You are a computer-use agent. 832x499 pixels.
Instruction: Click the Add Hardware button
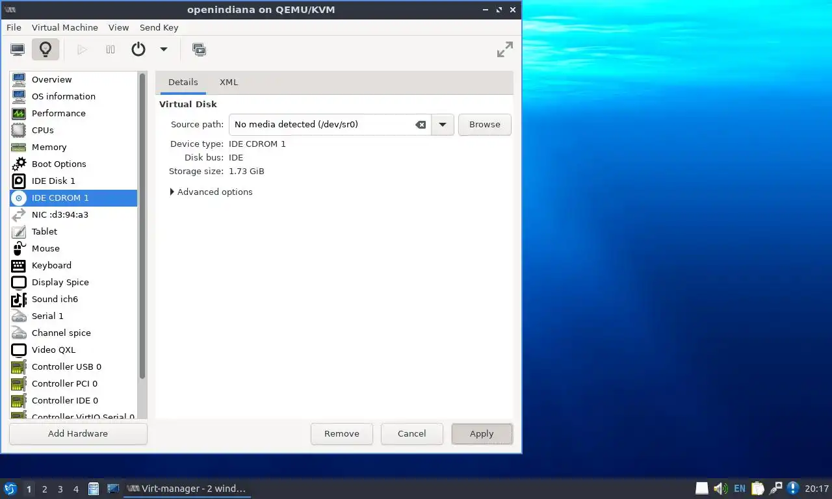click(x=78, y=433)
